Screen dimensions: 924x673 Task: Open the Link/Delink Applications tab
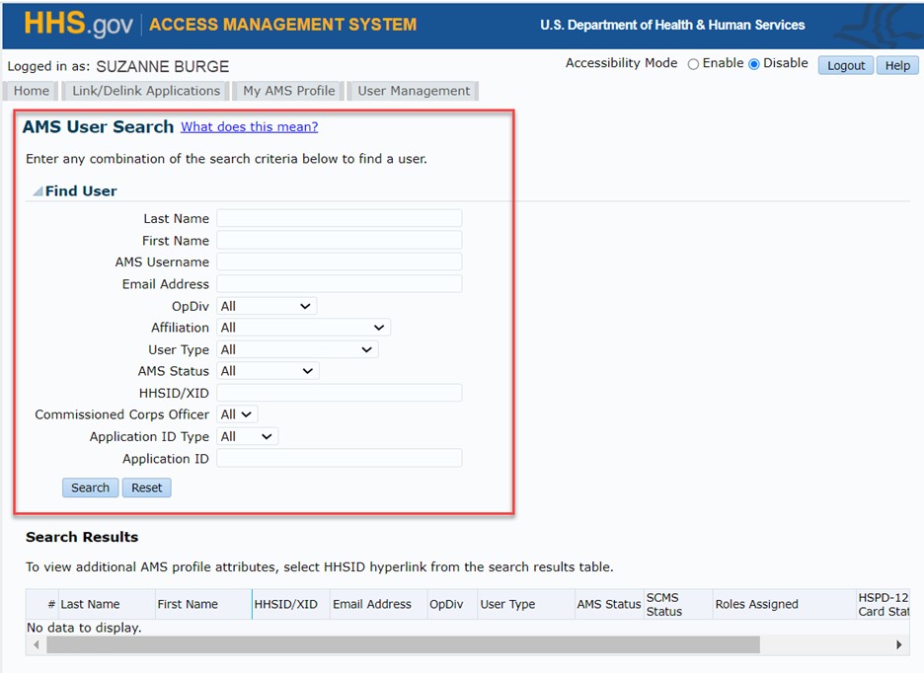(146, 91)
